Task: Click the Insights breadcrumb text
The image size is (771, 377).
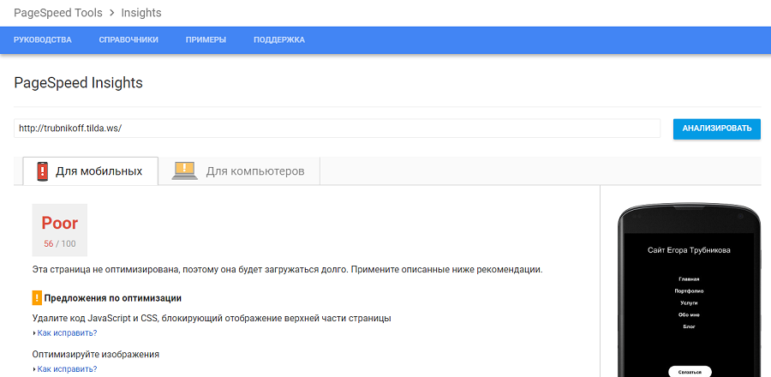Action: click(140, 13)
